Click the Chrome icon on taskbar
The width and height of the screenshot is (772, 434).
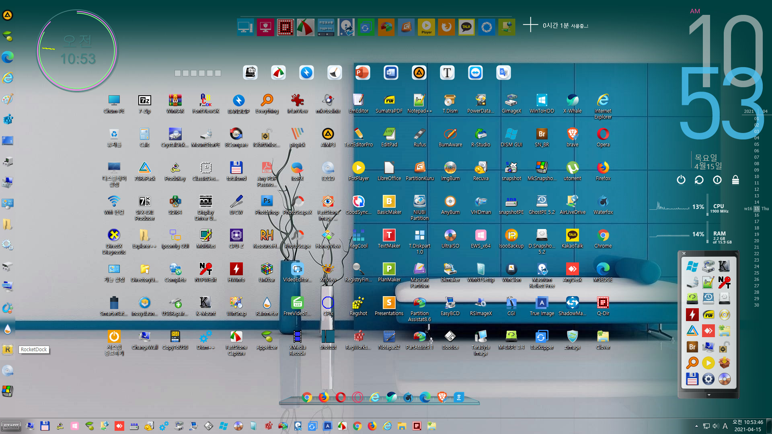(357, 426)
